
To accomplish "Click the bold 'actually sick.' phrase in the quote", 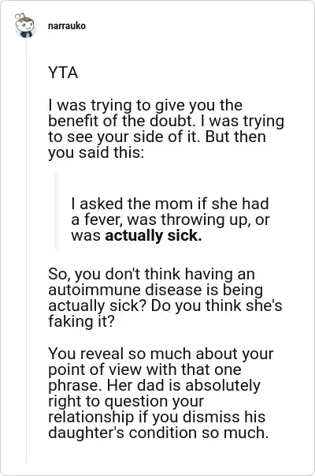I will [x=154, y=236].
